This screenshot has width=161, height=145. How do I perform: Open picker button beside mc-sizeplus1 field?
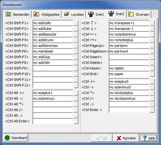[x=76, y=93]
